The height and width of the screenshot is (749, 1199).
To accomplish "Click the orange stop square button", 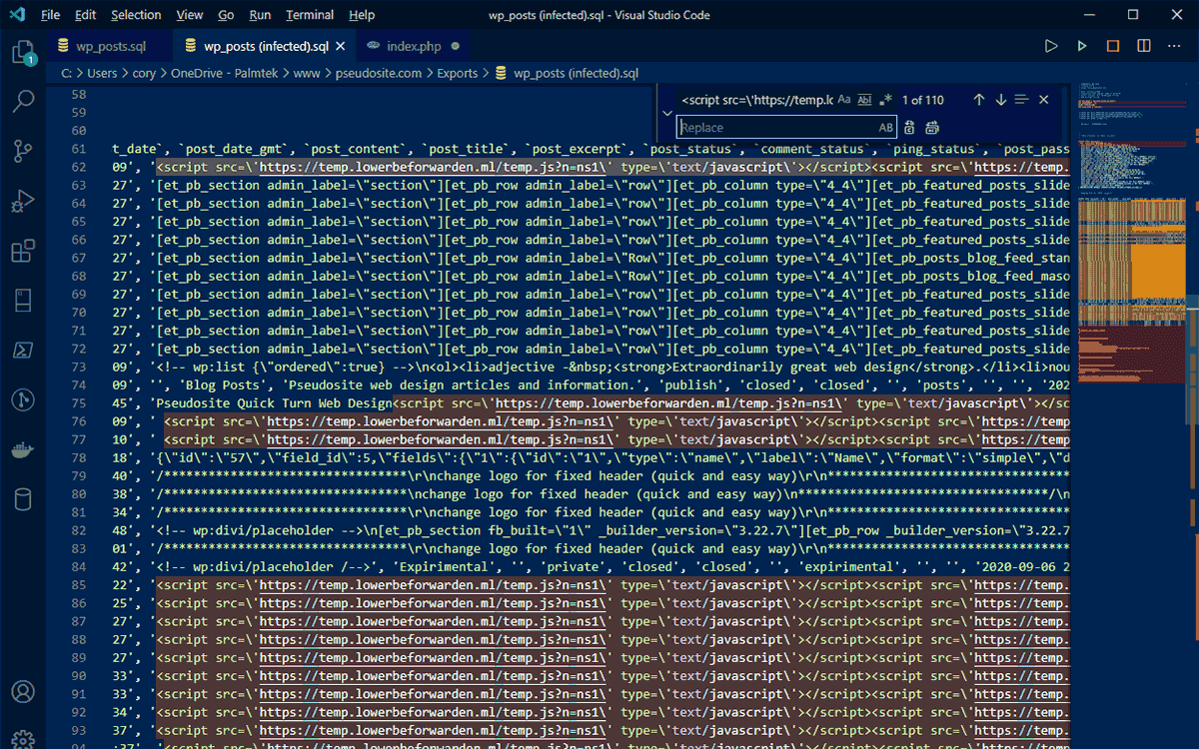I will [1113, 46].
